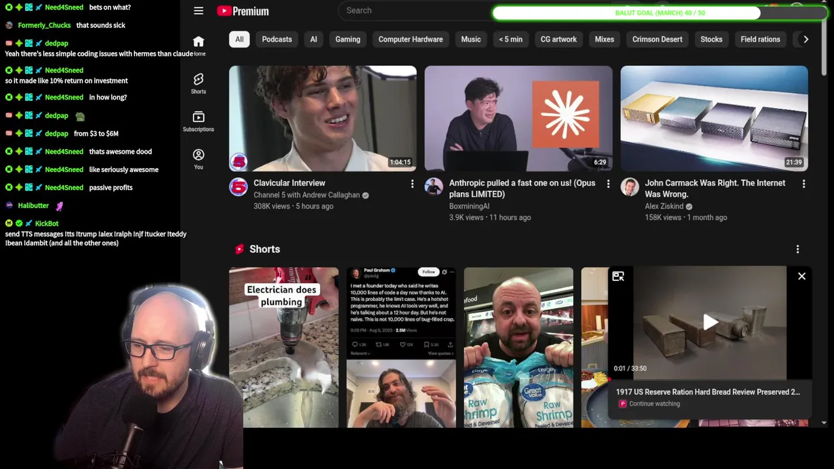
Task: Select the AI filter chip
Action: (x=313, y=39)
